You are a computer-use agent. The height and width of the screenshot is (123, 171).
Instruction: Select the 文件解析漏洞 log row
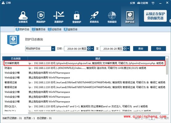[85, 63]
